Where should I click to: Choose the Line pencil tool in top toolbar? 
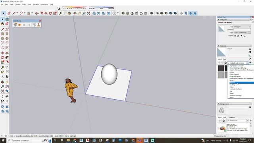[14, 13]
